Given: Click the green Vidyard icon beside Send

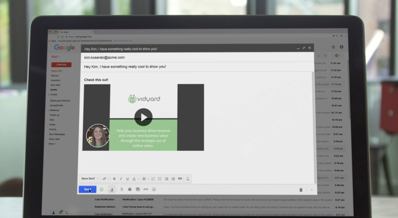Looking at the screenshot, I should (x=102, y=189).
